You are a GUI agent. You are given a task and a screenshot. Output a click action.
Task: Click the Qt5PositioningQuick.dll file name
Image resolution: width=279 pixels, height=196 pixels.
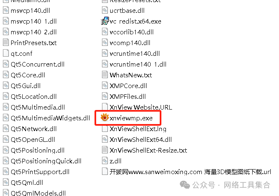[46, 161]
